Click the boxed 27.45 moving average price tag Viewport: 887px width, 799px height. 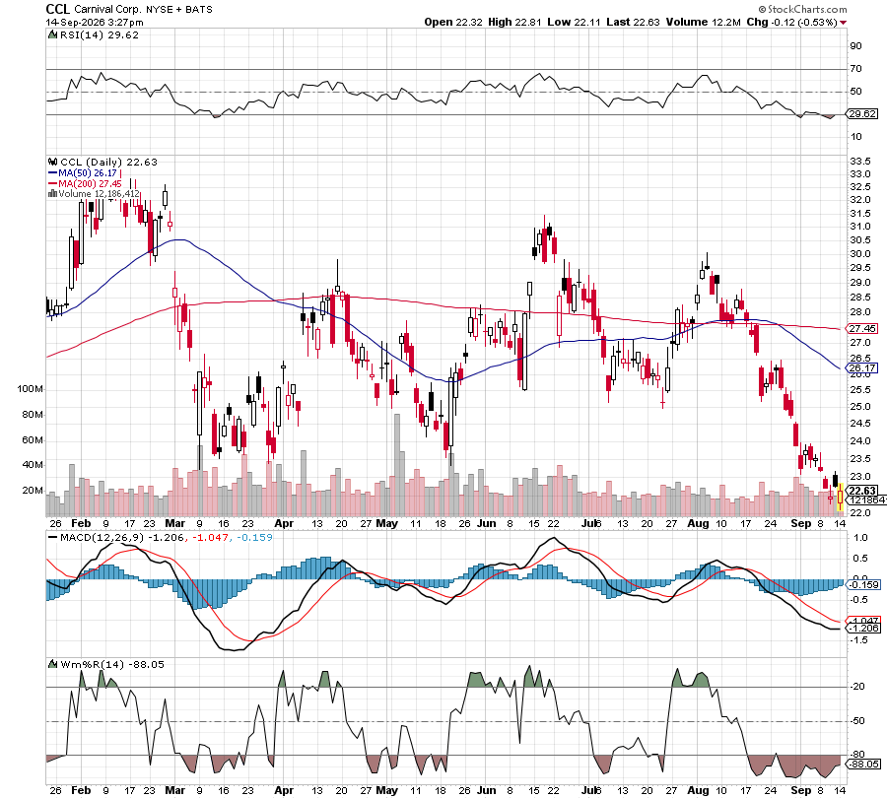click(x=862, y=328)
